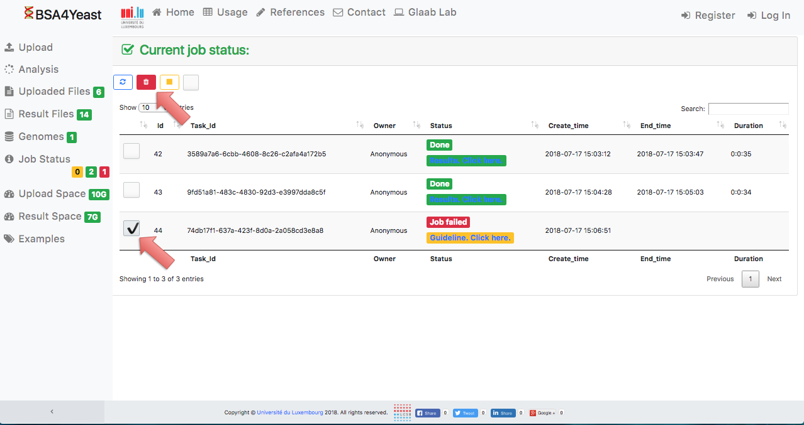Click the Université du Luxembourg logo
804x425 pixels.
132,16
